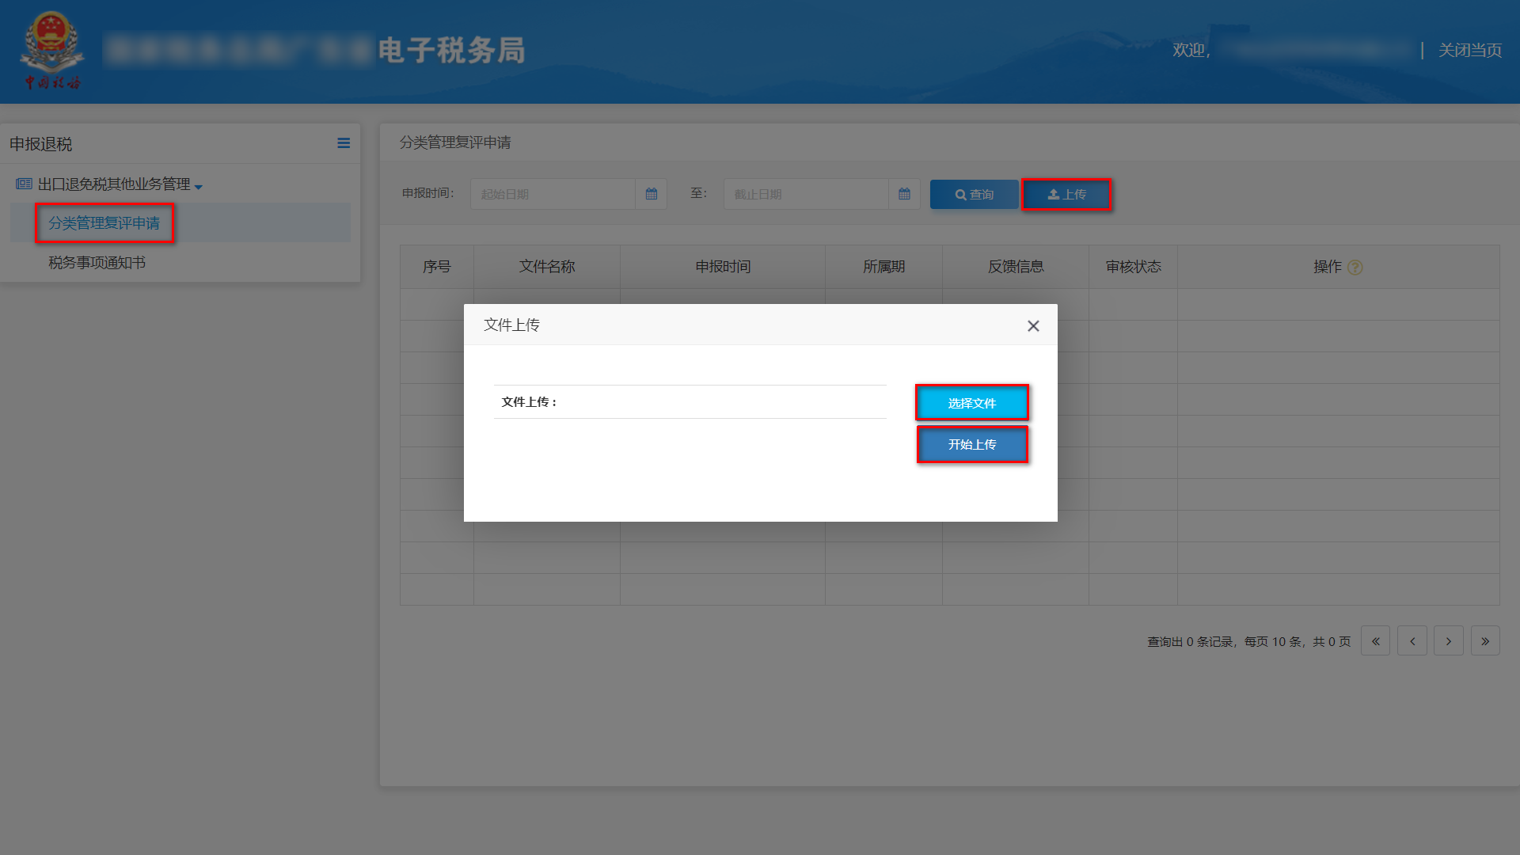Open 税务事项通知书 in the sidebar
Screen dimensions: 1520x855
coord(97,262)
